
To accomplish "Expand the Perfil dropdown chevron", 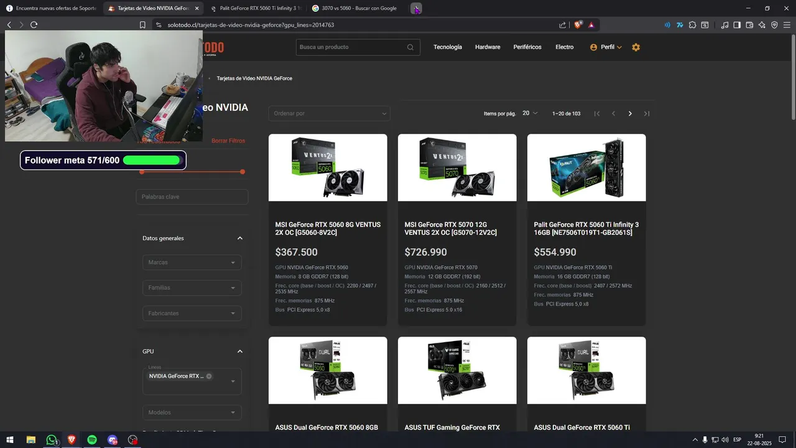I will 619,47.
